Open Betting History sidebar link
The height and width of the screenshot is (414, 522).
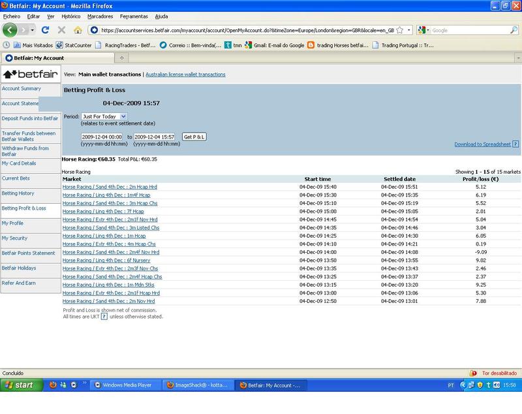click(18, 193)
